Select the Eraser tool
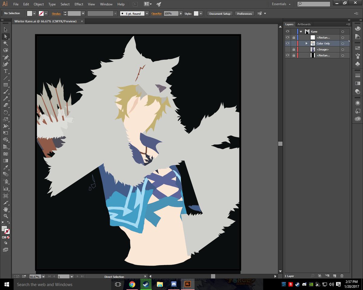The image size is (363, 290). [5, 105]
